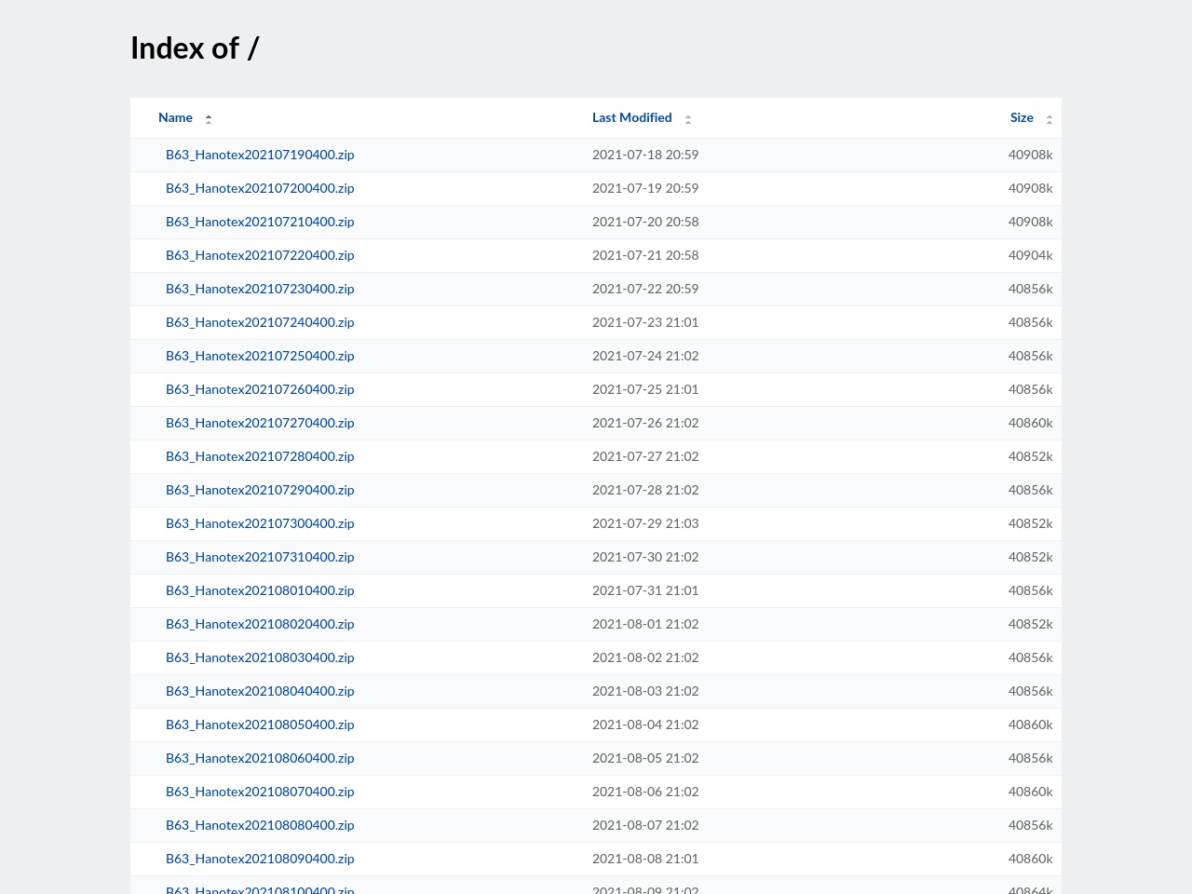1192x894 pixels.
Task: Click the sort arrow icon beside Name
Action: click(209, 119)
